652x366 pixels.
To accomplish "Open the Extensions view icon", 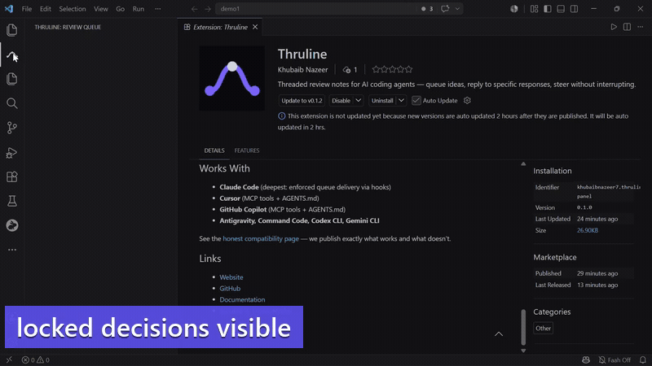I will pyautogui.click(x=11, y=176).
